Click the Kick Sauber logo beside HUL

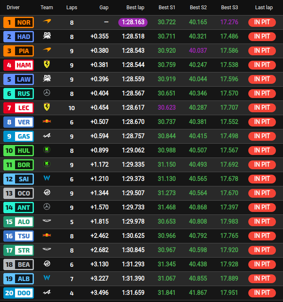pos(47,150)
